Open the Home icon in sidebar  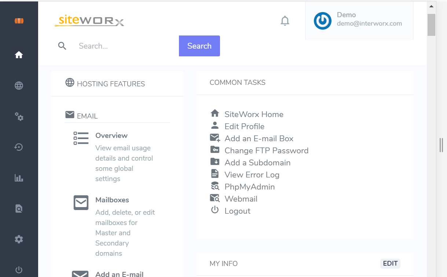(19, 55)
